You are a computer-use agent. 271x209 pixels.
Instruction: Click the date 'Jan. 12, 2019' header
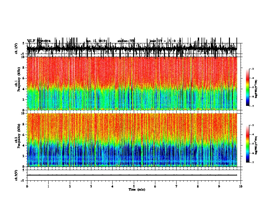(x=95, y=41)
